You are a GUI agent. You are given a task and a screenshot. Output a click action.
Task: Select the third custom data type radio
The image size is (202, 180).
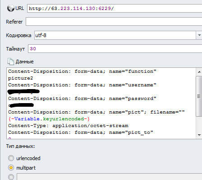click(11, 177)
